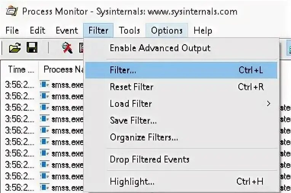The width and height of the screenshot is (291, 193).
Task: Toggle Enable Advanced Output option
Action: coord(160,48)
